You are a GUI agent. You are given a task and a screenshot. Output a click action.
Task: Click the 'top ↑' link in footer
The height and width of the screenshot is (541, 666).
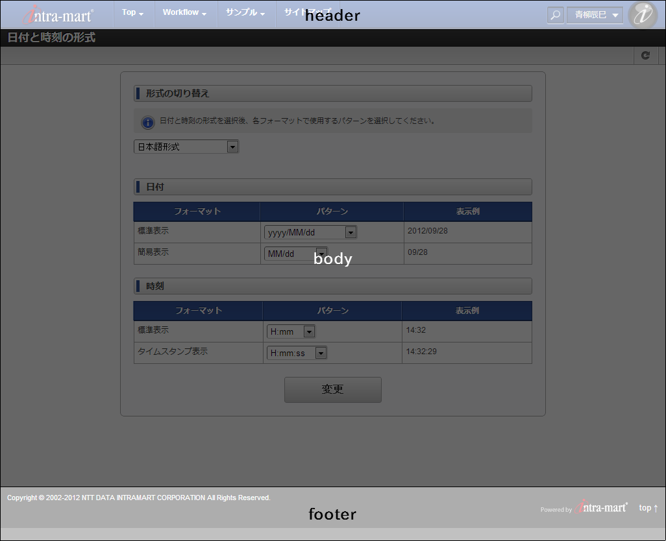pyautogui.click(x=648, y=507)
